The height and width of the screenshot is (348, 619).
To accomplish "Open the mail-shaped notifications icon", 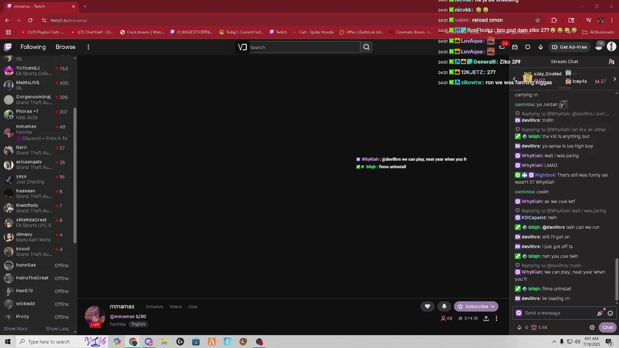I will pyautogui.click(x=515, y=47).
